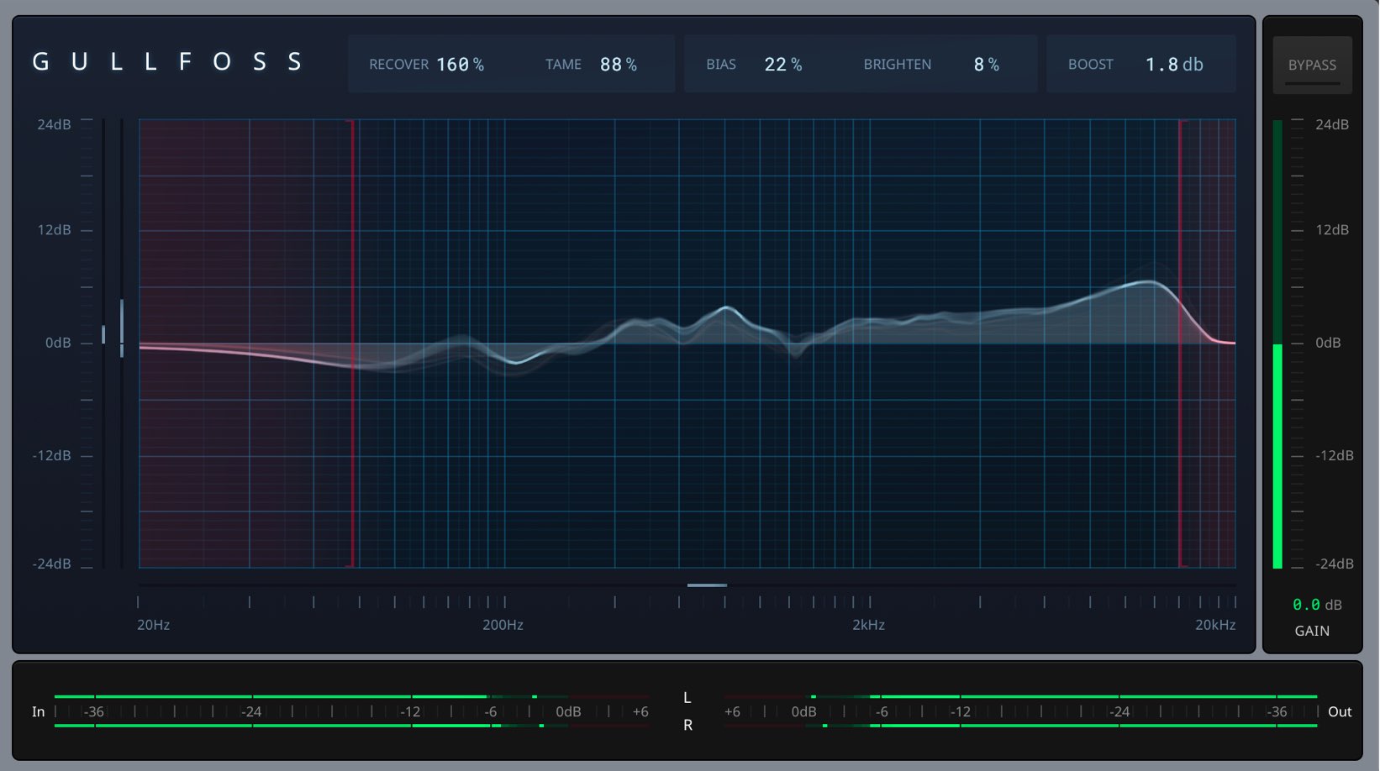
Task: Click the Tame value 88 %
Action: (x=619, y=65)
